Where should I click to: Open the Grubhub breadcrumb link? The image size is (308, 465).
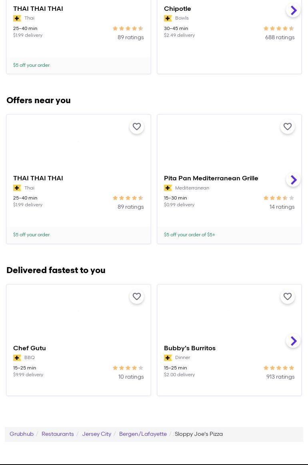tap(22, 434)
